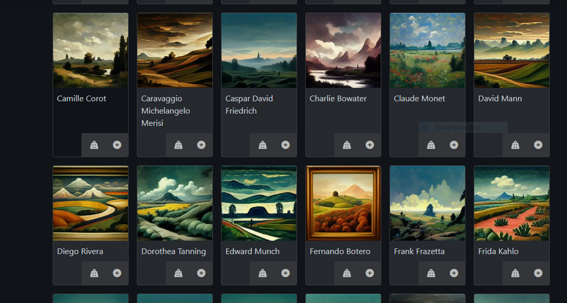Viewport: 567px width, 303px height.
Task: Click the Edward Munch artist name
Action: pyautogui.click(x=252, y=251)
